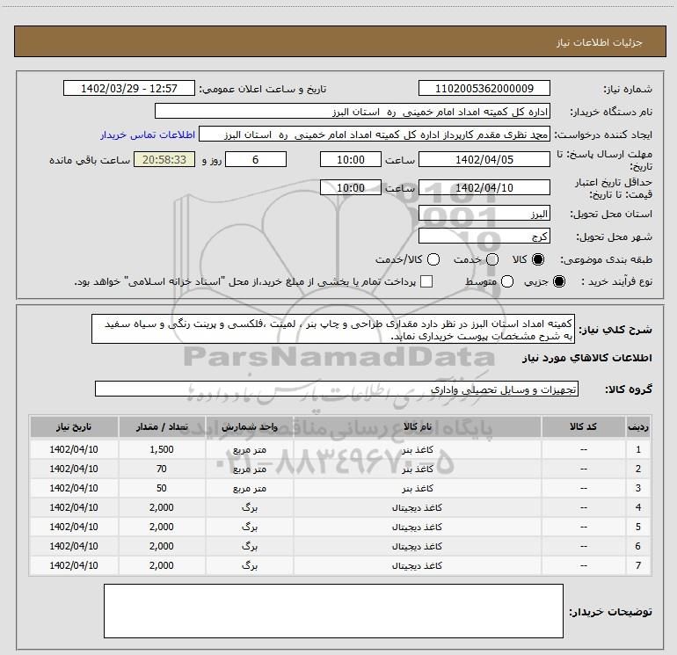This screenshot has width=677, height=655.
Task: Choose the جزیی purchase type radio
Action: [558, 281]
